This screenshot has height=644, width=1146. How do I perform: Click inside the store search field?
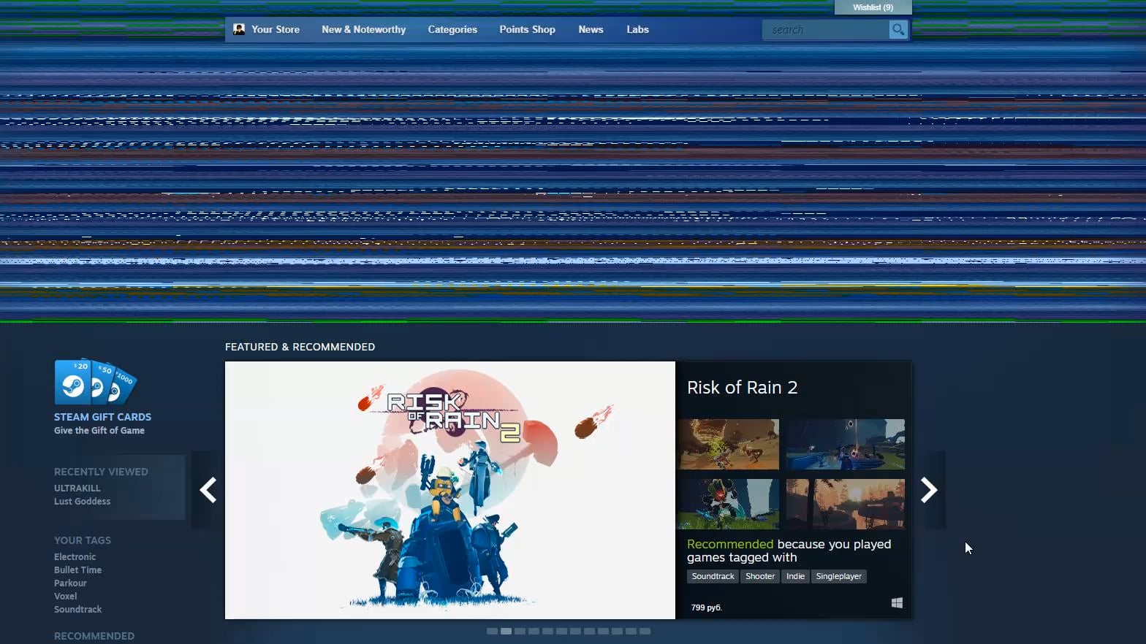[x=824, y=30]
